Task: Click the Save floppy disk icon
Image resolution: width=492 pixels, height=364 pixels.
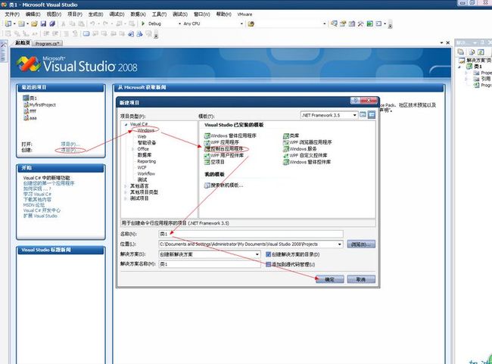Action: [x=43, y=24]
